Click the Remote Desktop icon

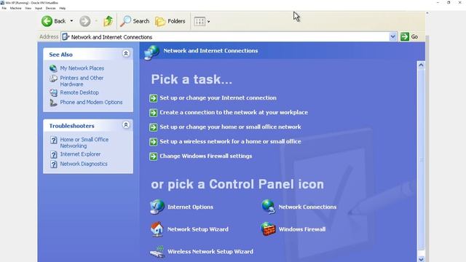click(x=53, y=92)
